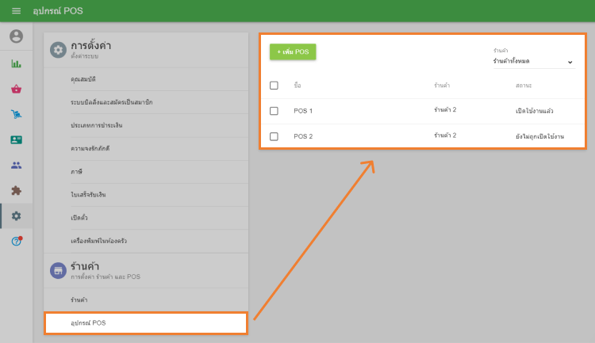The width and height of the screenshot is (595, 343).
Task: Open the customers people icon
Action: pos(17,166)
